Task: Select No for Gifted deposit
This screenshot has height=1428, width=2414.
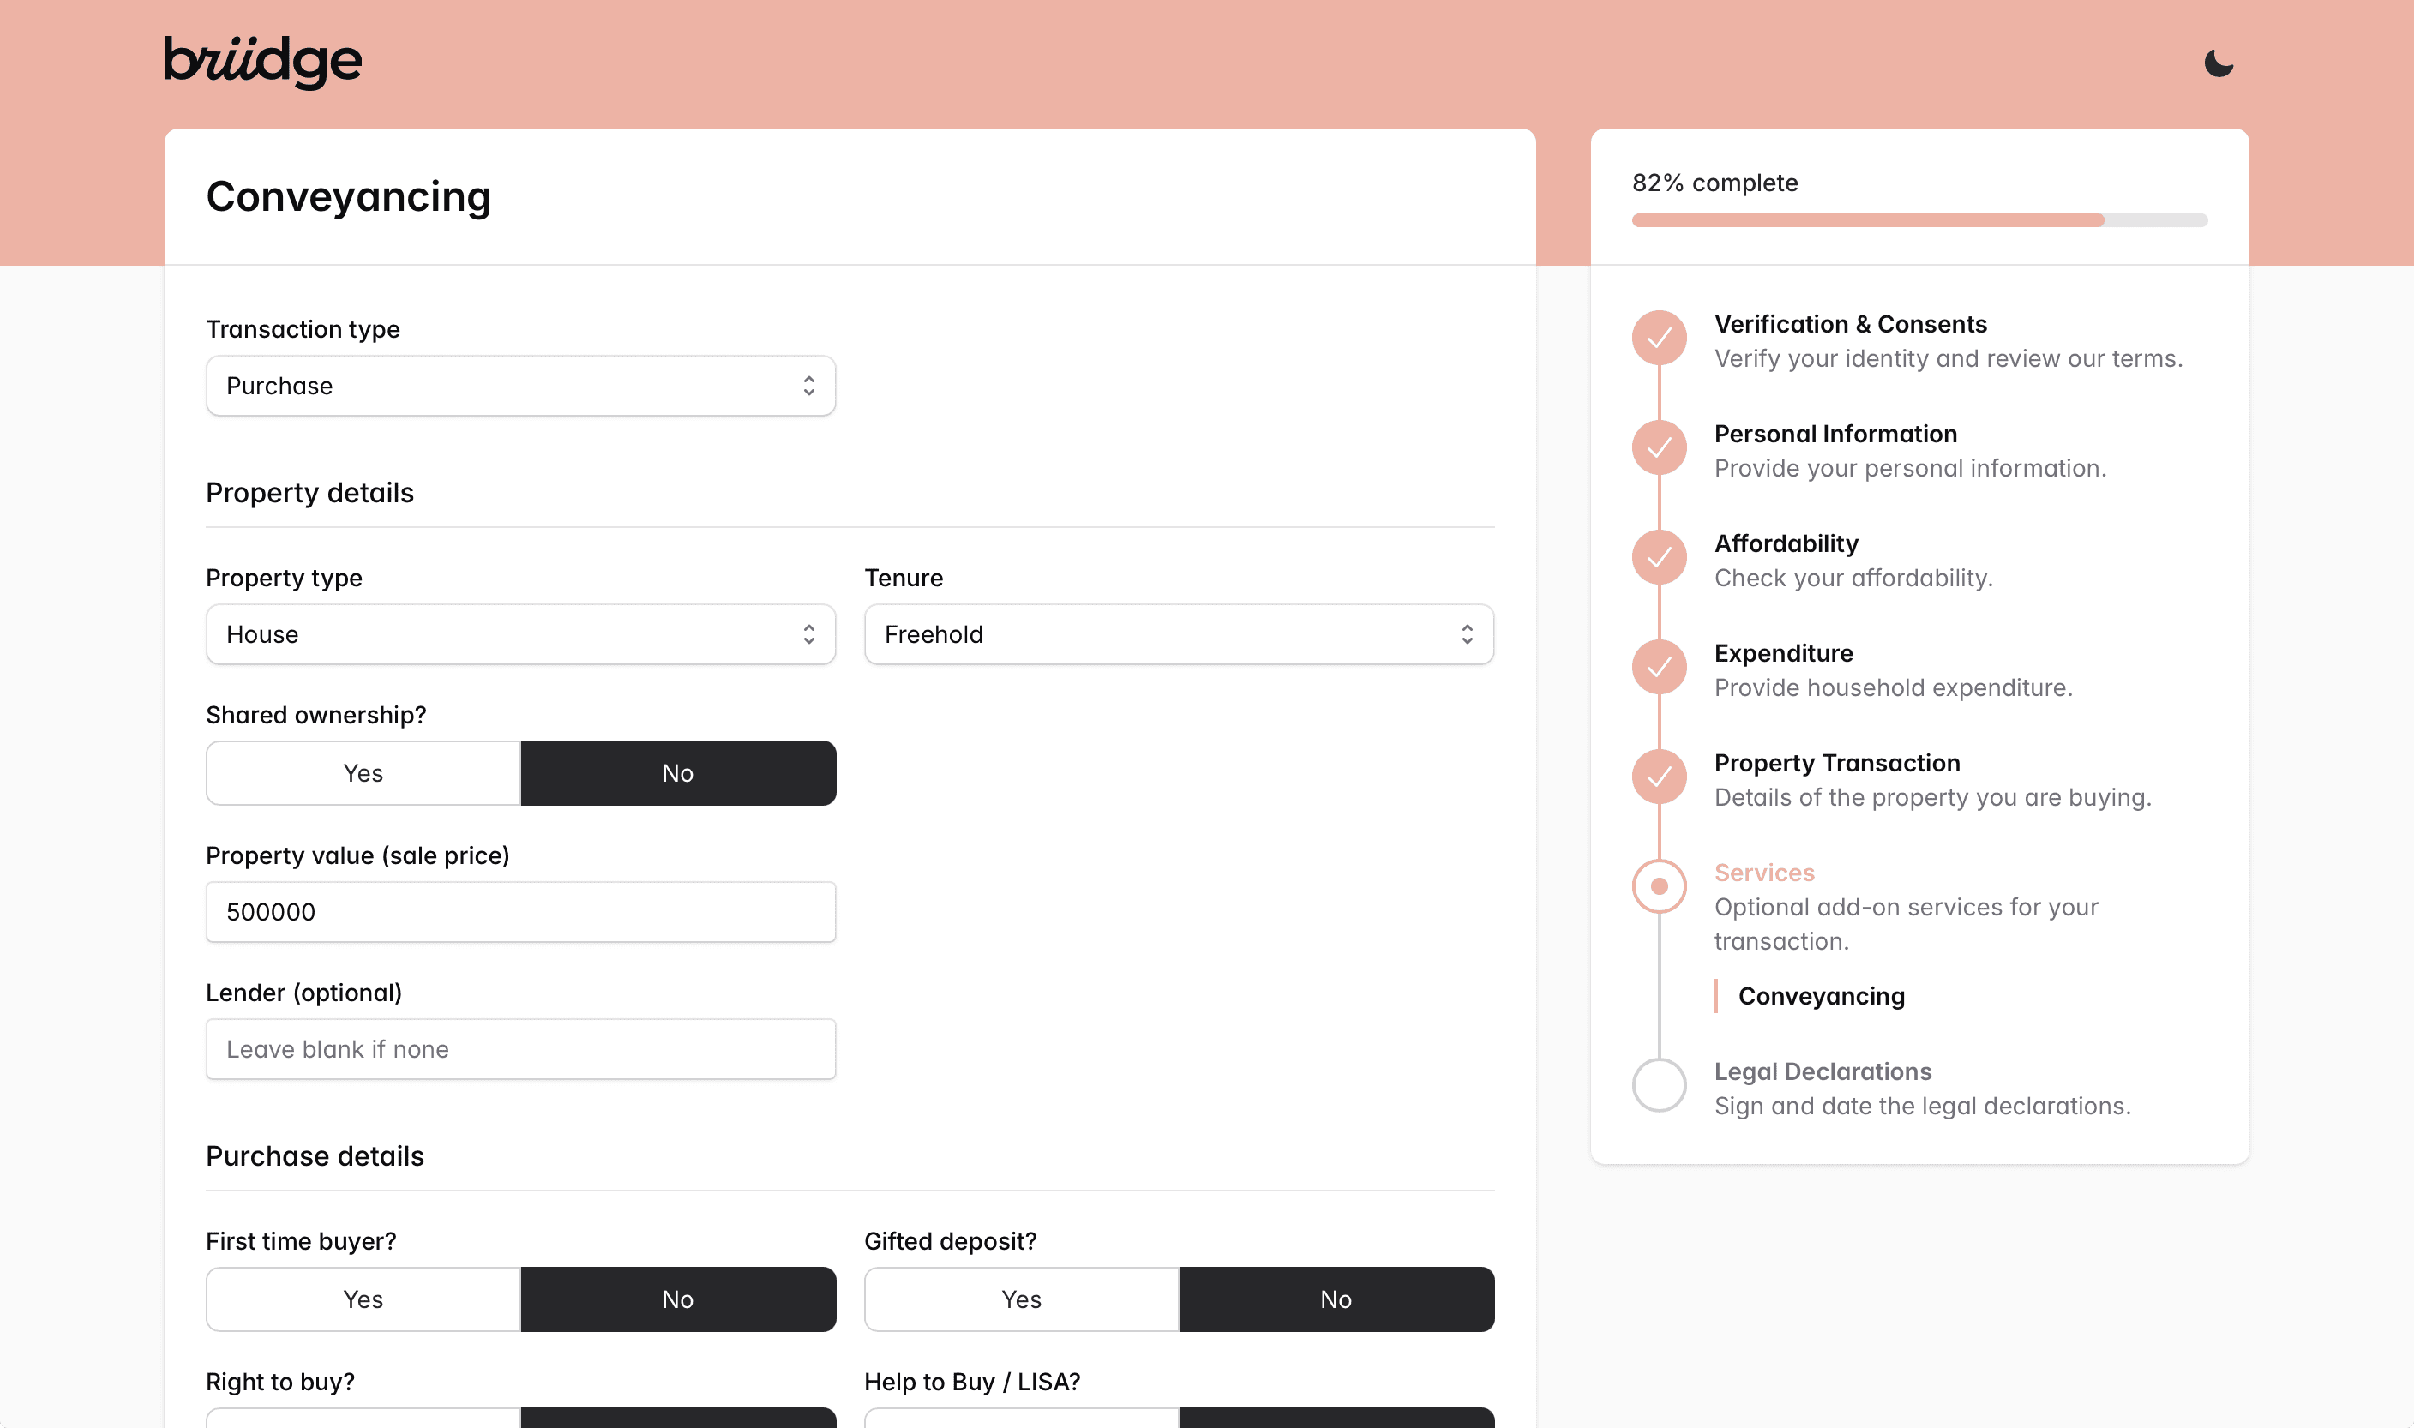Action: click(x=1336, y=1299)
